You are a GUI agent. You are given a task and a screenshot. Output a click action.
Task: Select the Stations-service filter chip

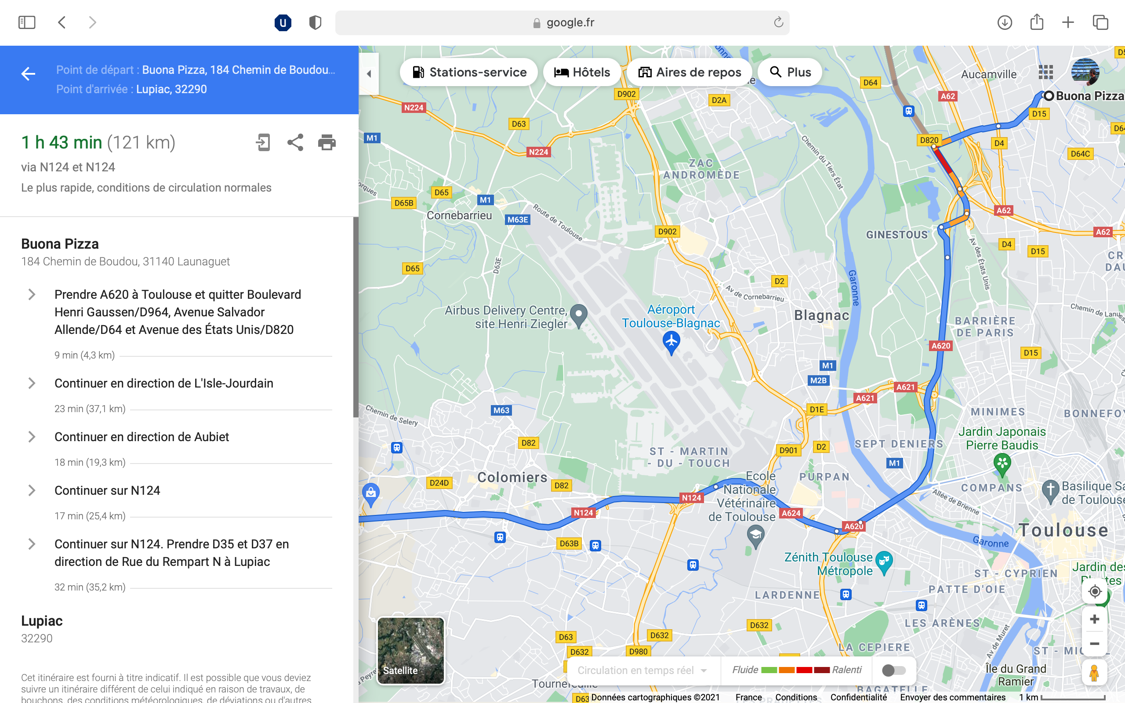point(469,72)
